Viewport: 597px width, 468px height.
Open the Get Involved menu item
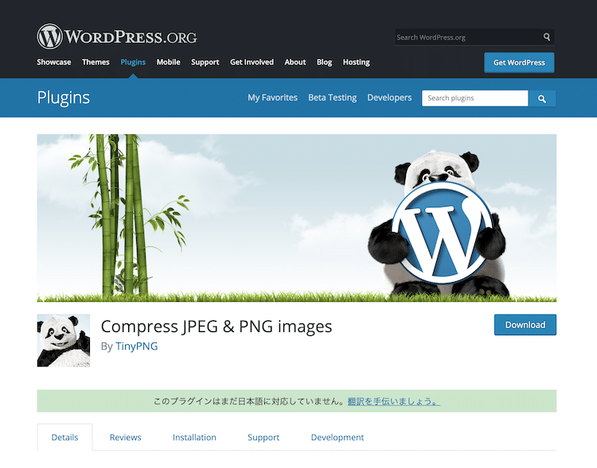point(252,62)
